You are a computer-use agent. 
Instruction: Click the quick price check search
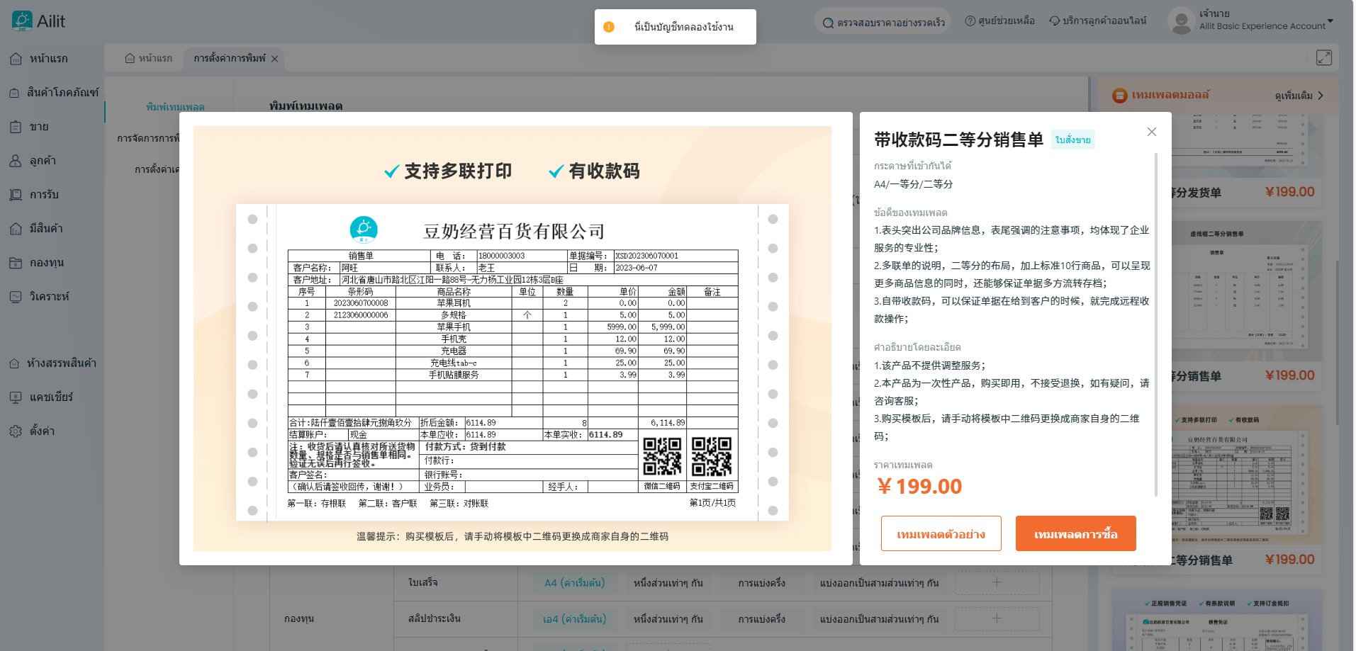tap(883, 23)
